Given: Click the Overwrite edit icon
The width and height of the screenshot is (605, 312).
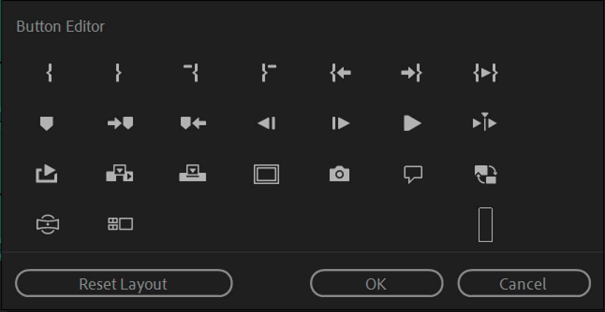Looking at the screenshot, I should 193,173.
